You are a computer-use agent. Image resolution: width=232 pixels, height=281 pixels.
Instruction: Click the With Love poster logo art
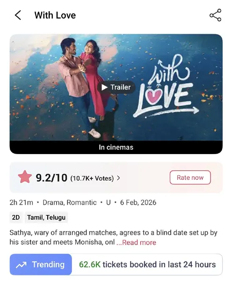(x=166, y=87)
